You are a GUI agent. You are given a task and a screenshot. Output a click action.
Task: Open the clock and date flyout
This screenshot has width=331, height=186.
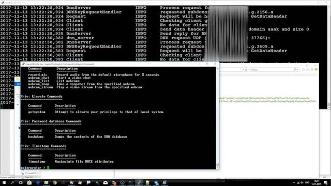point(316,182)
